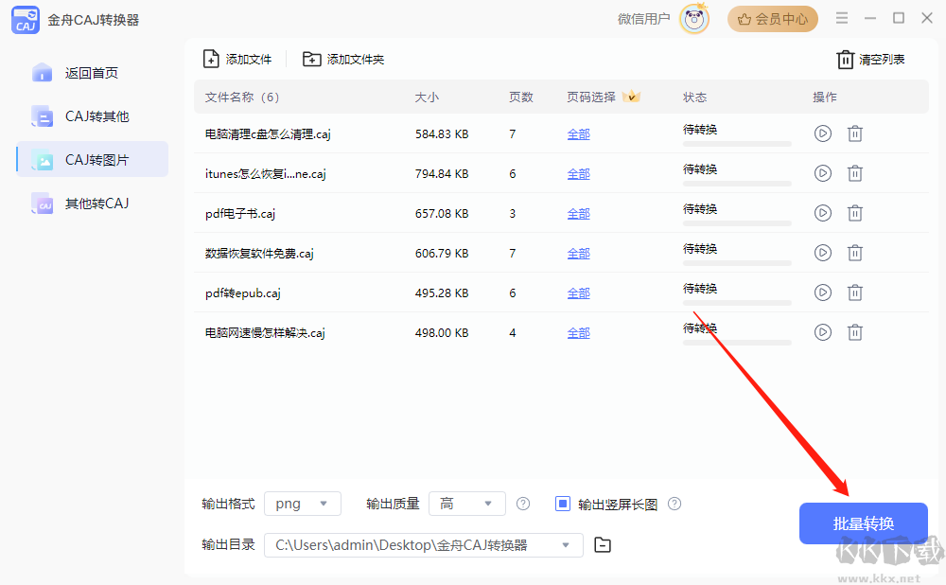Click 添加文件 to add a file
The width and height of the screenshot is (946, 585).
(237, 60)
